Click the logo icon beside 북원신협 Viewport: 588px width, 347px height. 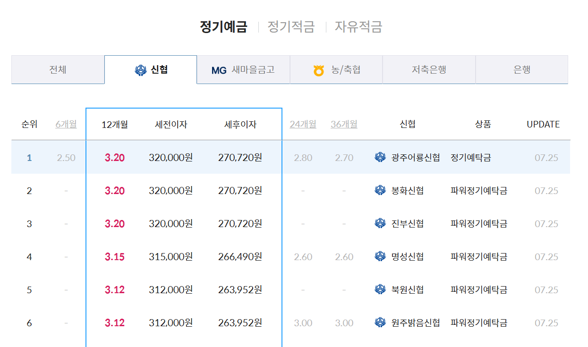pyautogui.click(x=380, y=289)
